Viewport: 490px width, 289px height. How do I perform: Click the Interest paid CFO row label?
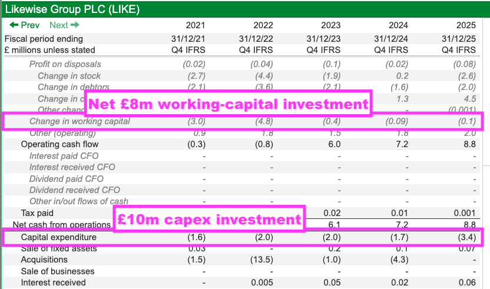coord(64,156)
